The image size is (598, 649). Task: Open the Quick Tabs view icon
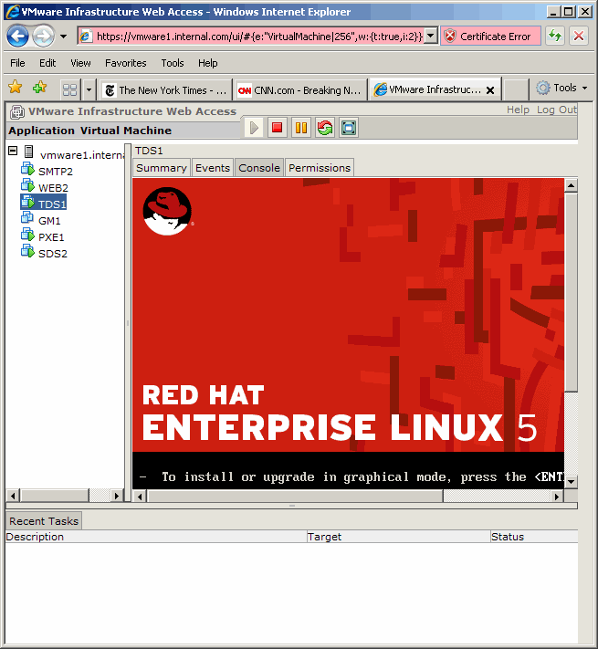pyautogui.click(x=69, y=89)
